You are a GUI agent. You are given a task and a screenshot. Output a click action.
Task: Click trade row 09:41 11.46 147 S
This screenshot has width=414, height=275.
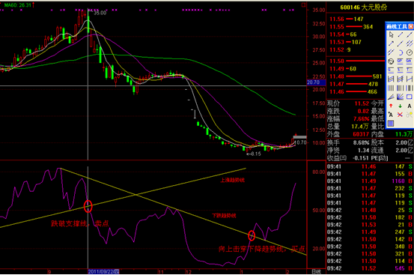pos(370,166)
